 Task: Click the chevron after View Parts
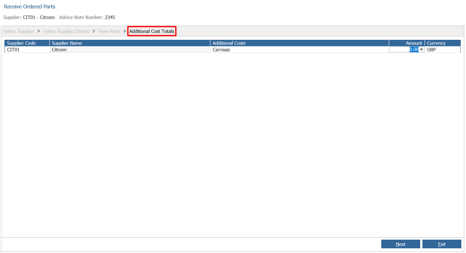click(125, 31)
